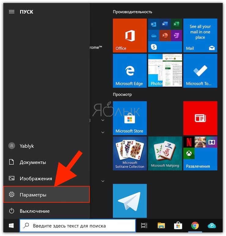Open the cloud P app on taskbar
This screenshot has height=236, width=226.
click(x=212, y=226)
